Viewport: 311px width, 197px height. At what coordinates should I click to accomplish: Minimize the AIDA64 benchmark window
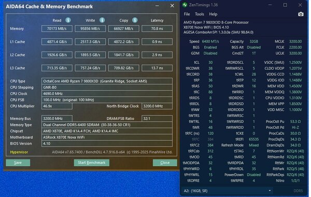click(x=157, y=6)
